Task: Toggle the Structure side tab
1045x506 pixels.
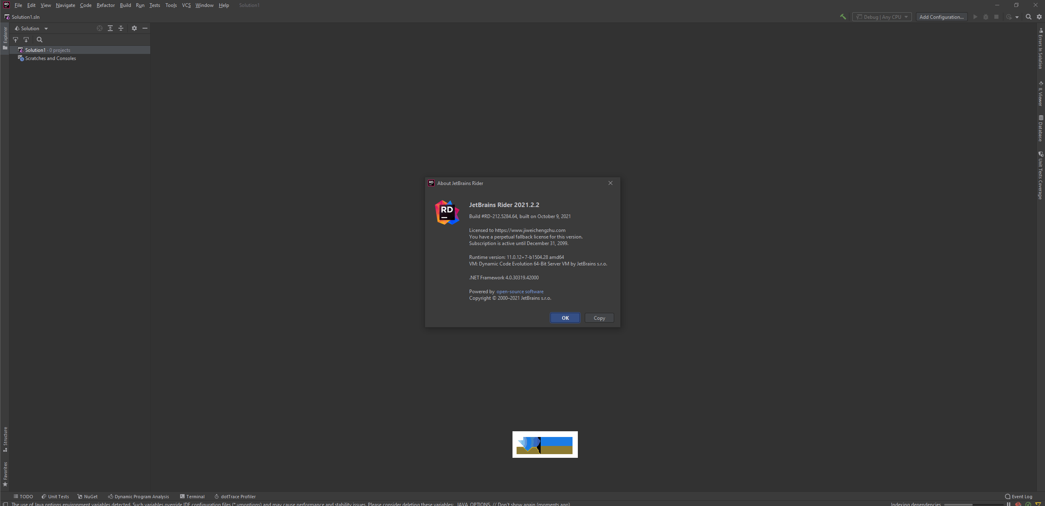Action: coord(5,439)
